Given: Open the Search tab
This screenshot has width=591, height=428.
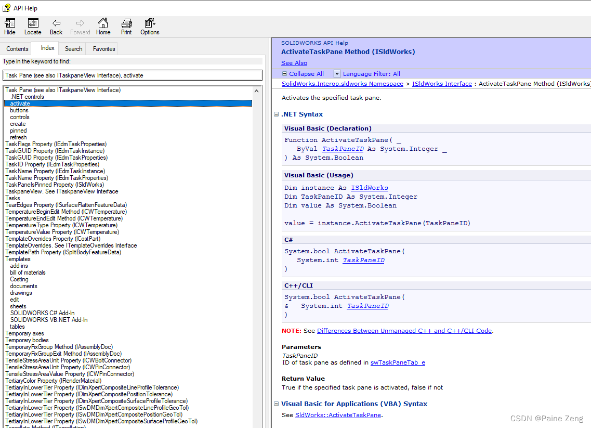Looking at the screenshot, I should (73, 49).
